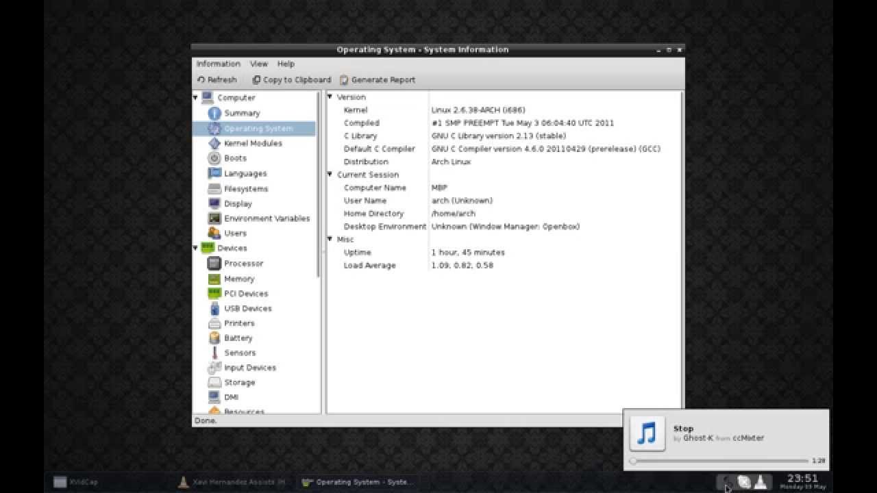
Task: Select the Languages flag icon
Action: 214,173
